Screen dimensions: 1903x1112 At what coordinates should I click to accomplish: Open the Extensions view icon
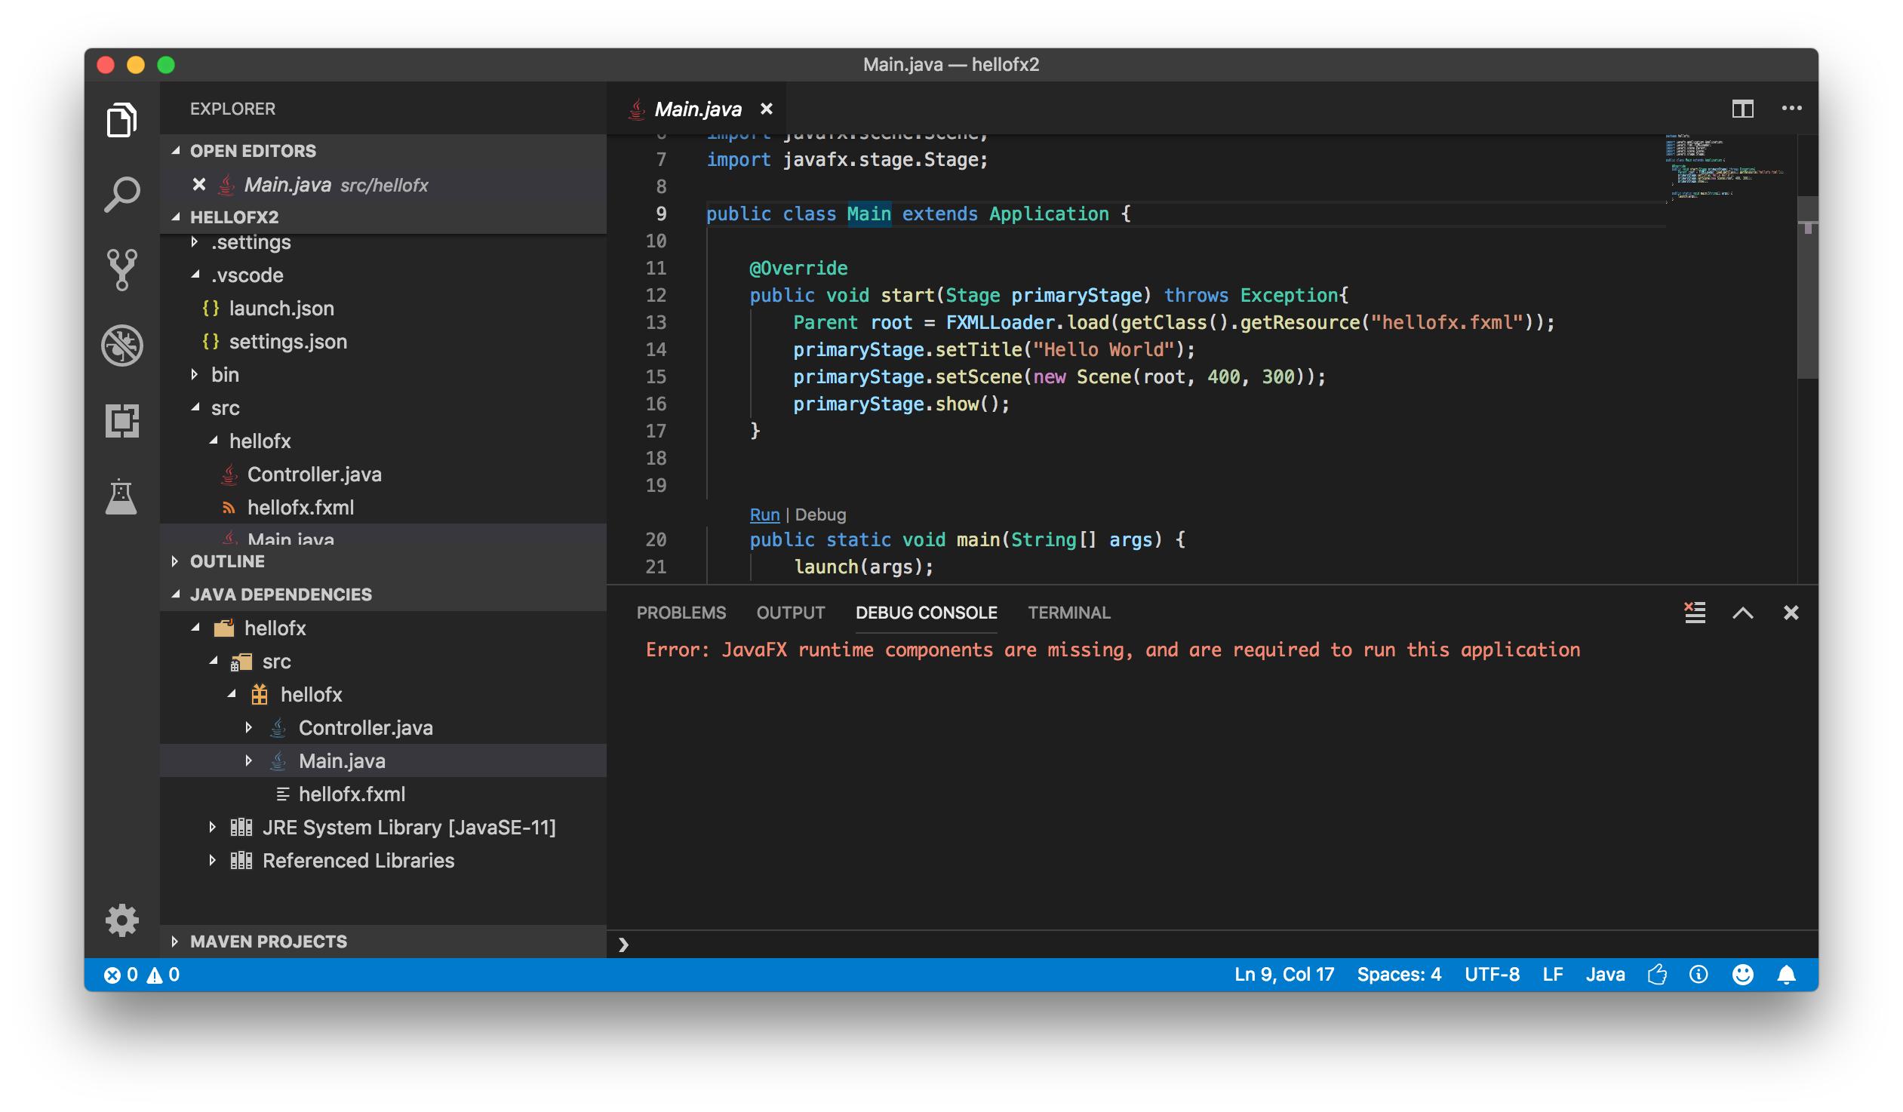(121, 420)
